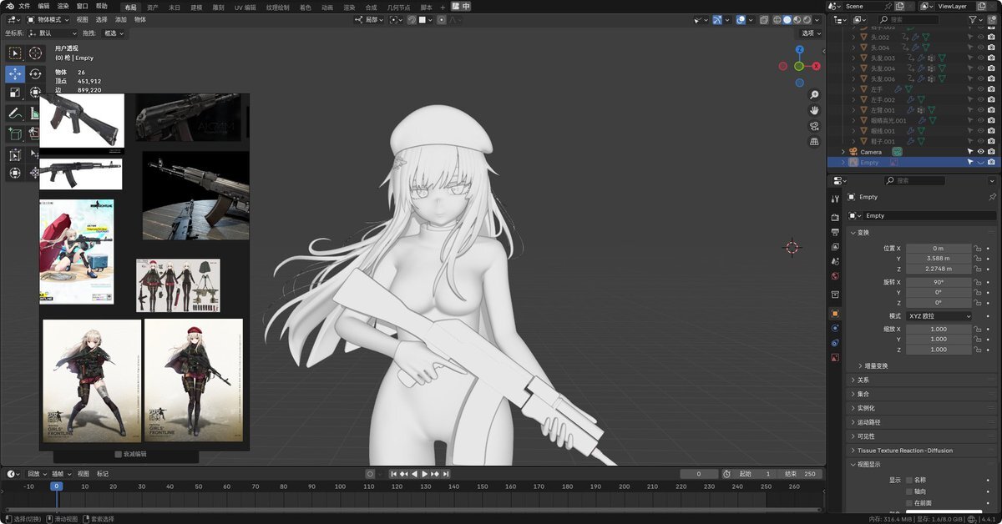1002x524 pixels.
Task: Switch to the 几何节点 workspace tab
Action: point(400,7)
